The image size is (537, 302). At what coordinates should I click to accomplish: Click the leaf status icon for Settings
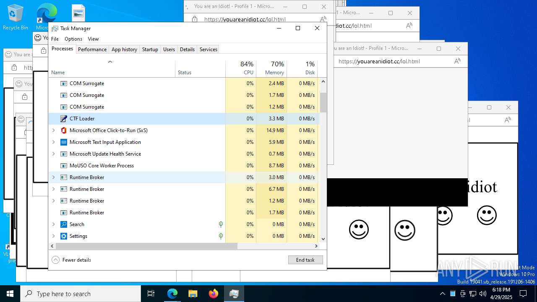[x=221, y=236]
